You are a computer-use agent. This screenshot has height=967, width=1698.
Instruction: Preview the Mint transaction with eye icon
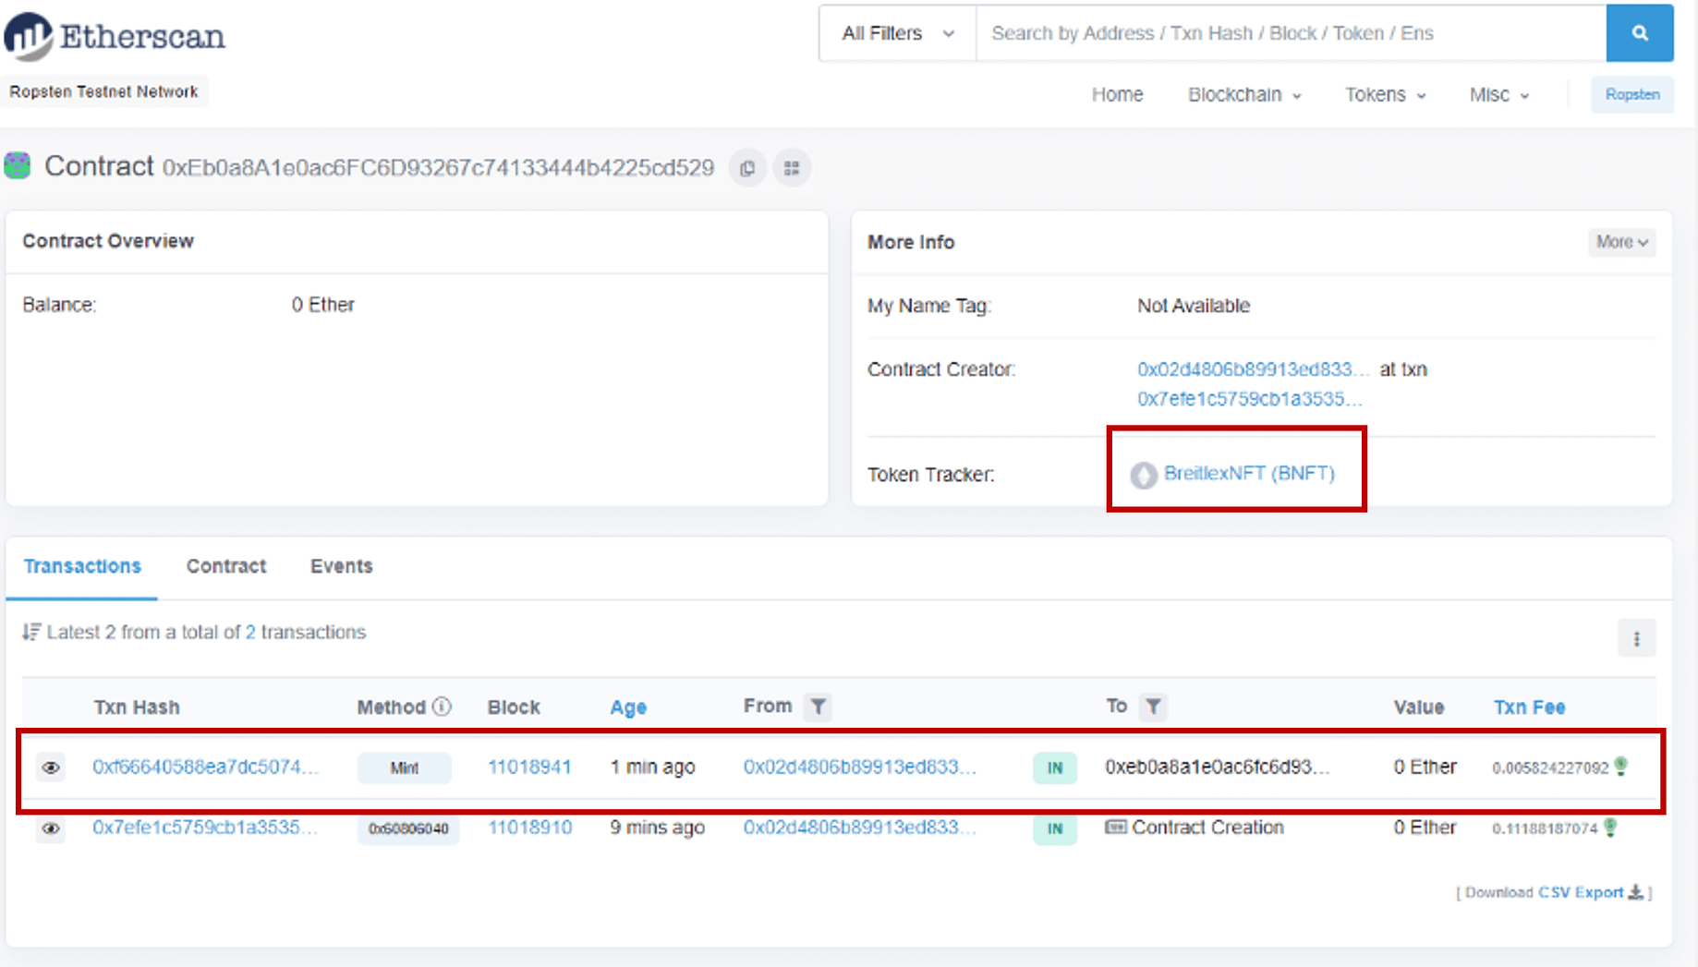click(x=51, y=768)
